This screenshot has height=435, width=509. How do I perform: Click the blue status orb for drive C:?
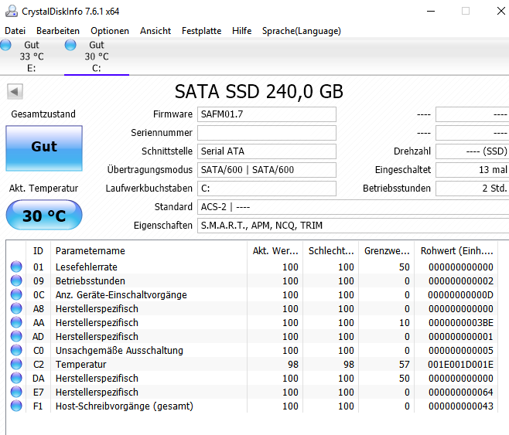[70, 45]
